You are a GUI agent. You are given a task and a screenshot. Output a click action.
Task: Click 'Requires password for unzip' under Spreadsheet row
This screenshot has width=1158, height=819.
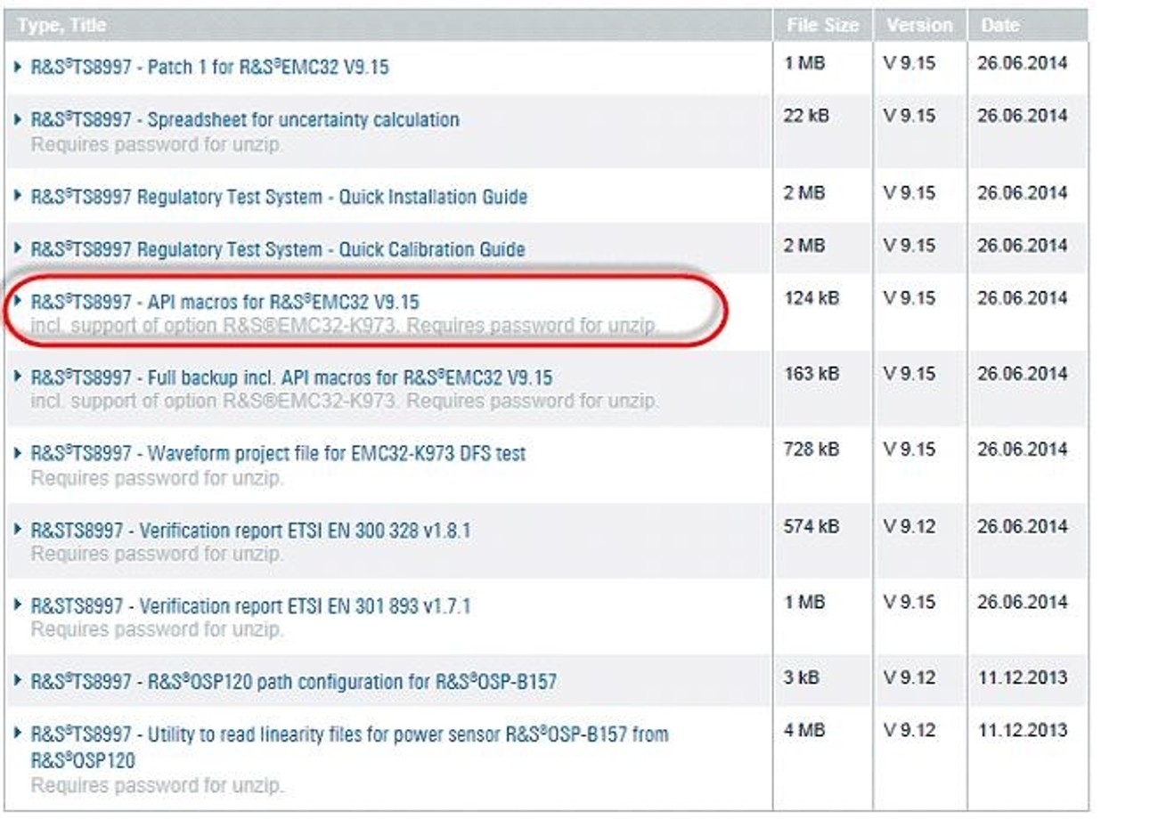(x=158, y=143)
